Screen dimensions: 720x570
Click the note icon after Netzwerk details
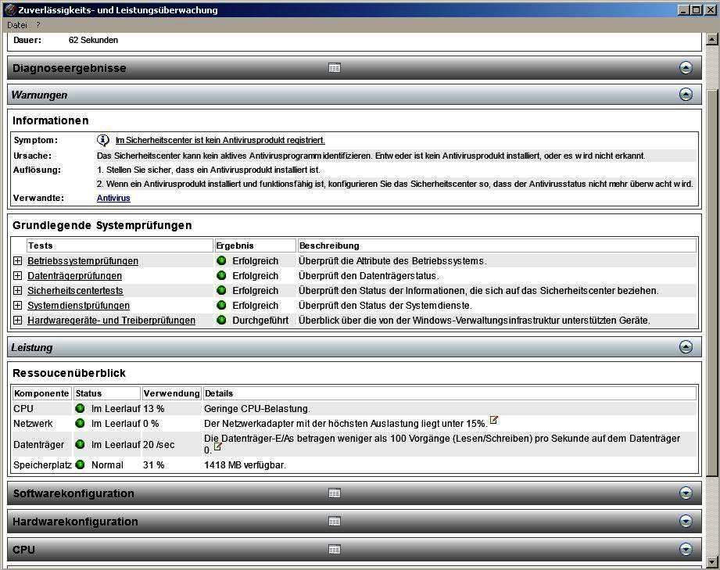tap(493, 421)
